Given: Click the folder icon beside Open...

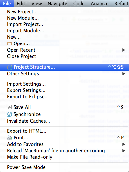Looking at the screenshot, I should pos(10,43).
